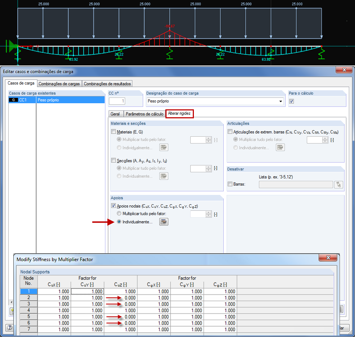Toggle the Para o cálculo checkbox
This screenshot has width=355, height=337.
pos(292,101)
